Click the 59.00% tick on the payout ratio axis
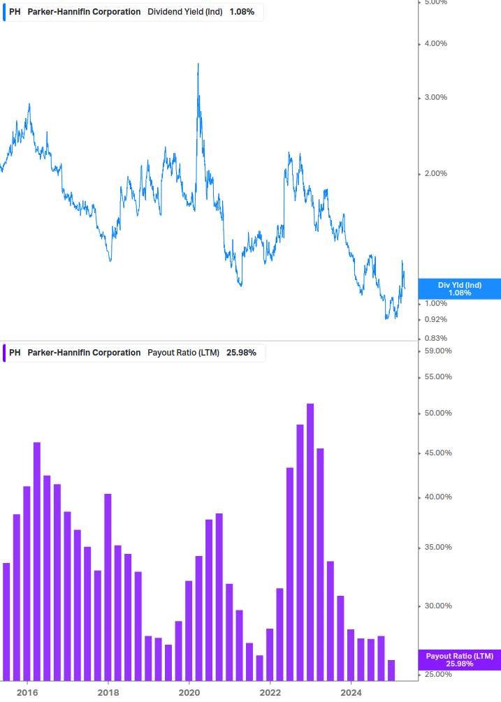501x702 pixels. (x=438, y=351)
